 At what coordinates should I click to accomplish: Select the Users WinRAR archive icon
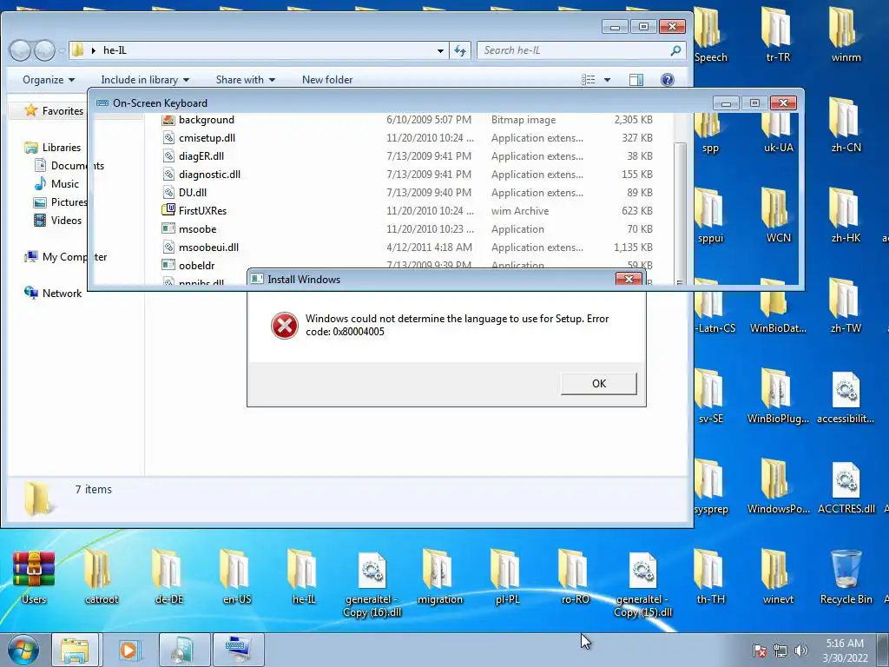coord(34,577)
